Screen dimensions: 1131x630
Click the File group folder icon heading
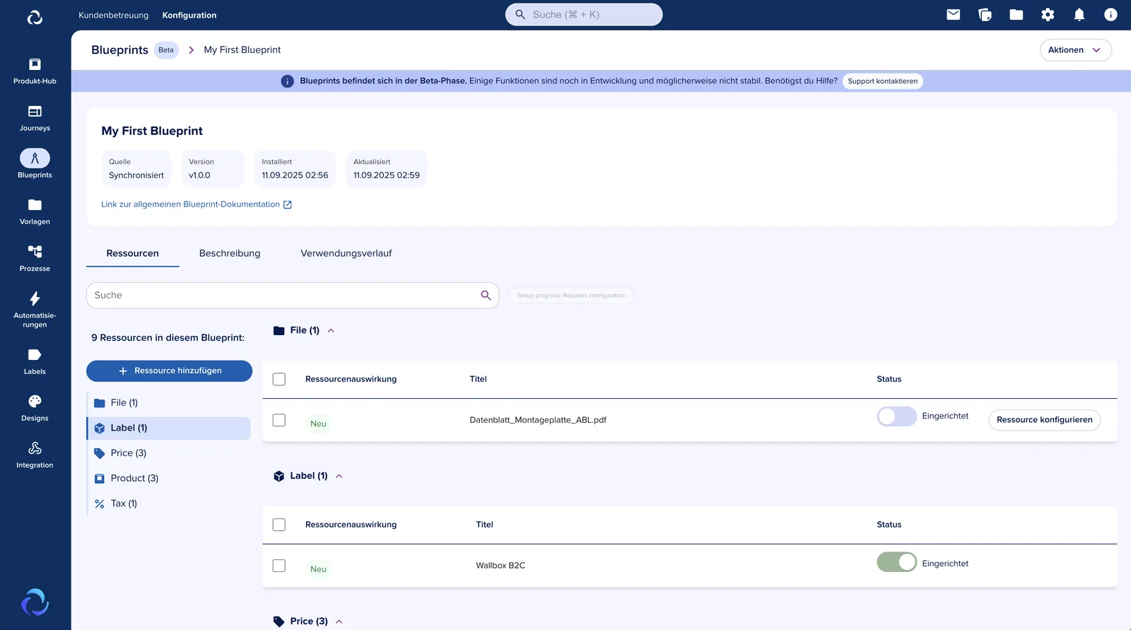[279, 330]
